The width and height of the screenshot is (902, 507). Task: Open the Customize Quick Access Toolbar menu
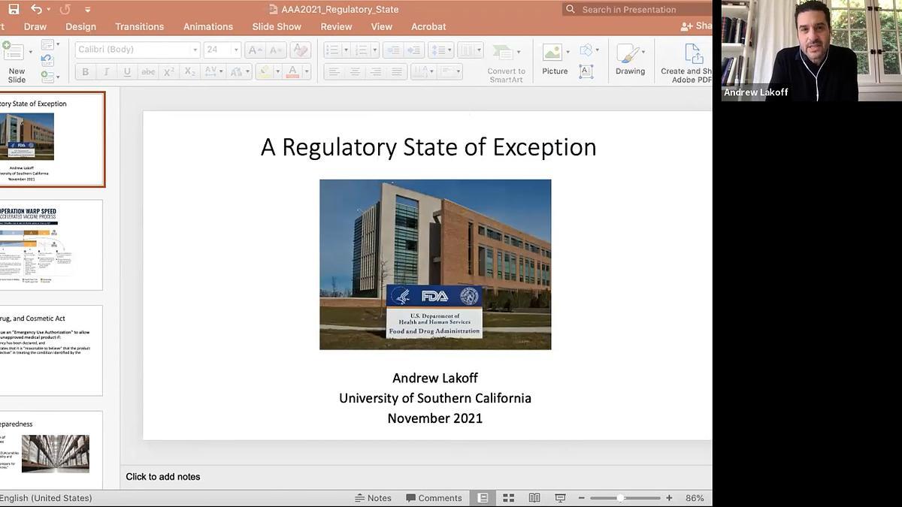point(88,10)
